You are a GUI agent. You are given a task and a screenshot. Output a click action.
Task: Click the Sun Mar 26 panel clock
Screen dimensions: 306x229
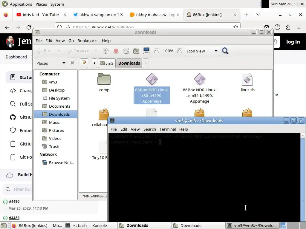(x=287, y=4)
